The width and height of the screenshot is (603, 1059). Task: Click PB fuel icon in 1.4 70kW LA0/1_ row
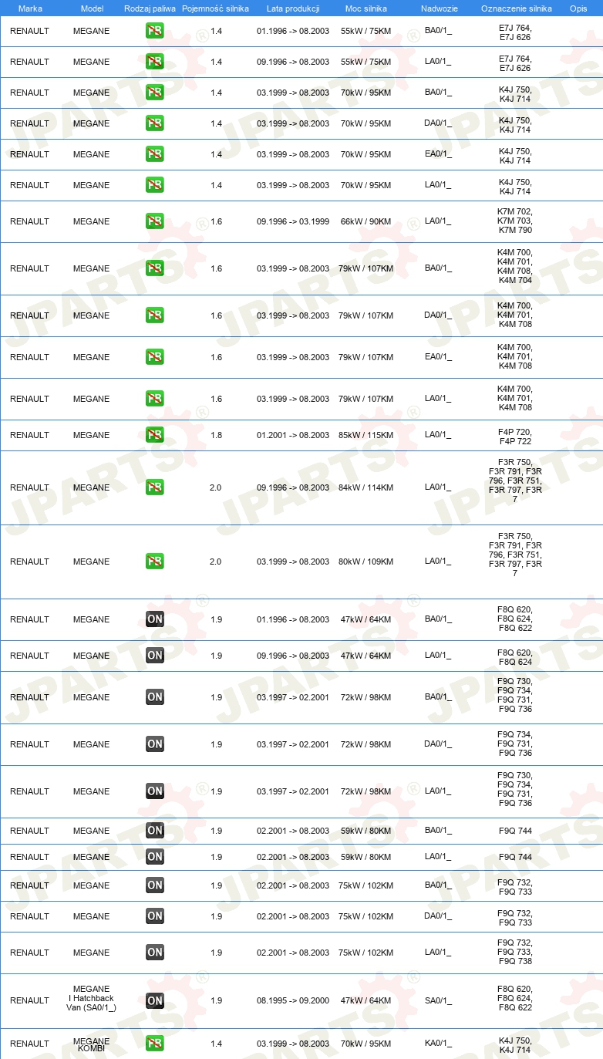tap(155, 185)
